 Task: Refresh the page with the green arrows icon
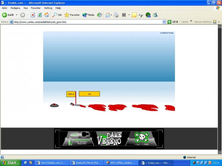click(x=40, y=15)
